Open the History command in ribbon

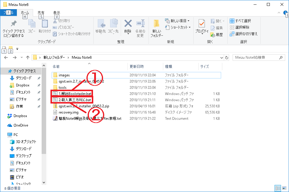(217, 35)
